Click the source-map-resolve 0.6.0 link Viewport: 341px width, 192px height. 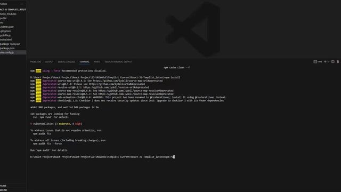[136, 91]
